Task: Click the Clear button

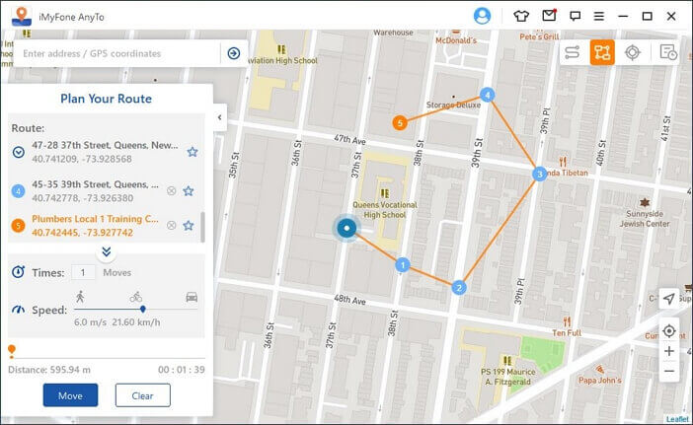Action: [x=142, y=394]
